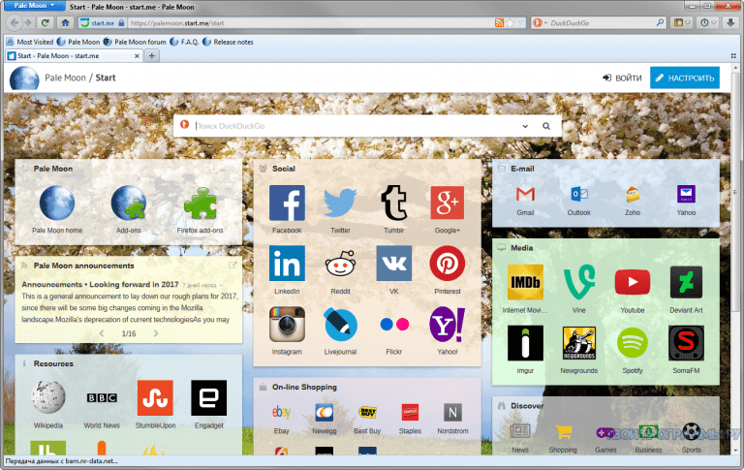Open the Youtube shortcut

633,282
